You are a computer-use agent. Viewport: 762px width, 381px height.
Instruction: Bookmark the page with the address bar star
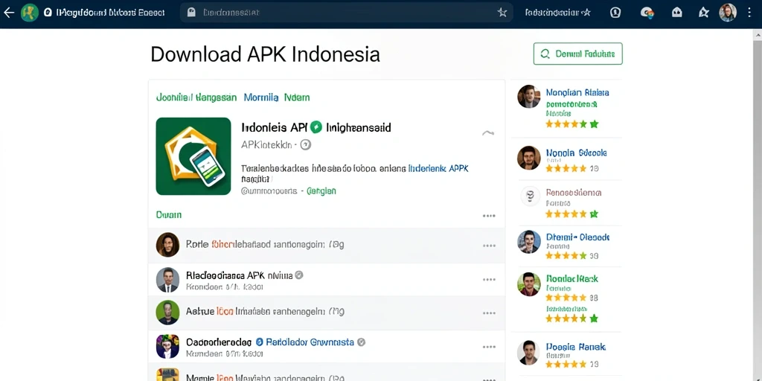coord(502,13)
